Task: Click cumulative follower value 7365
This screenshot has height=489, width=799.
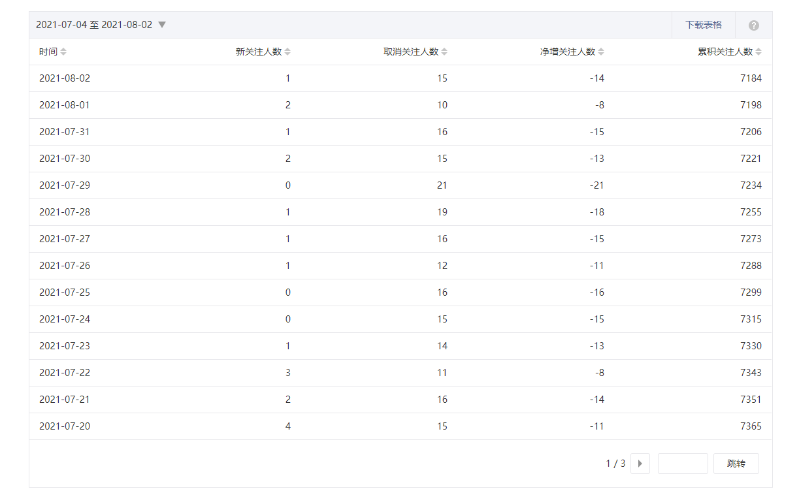Action: 751,426
